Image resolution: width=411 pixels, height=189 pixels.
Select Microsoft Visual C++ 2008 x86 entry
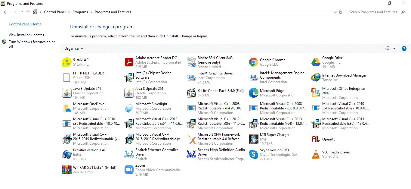point(278,108)
